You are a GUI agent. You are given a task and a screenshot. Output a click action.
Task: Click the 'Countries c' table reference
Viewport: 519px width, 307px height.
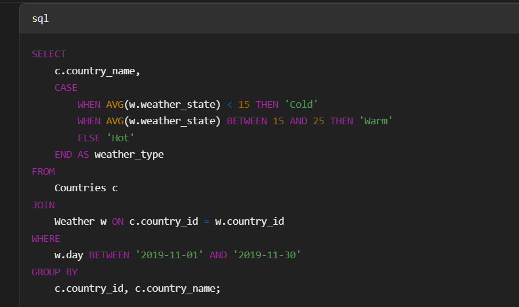86,188
